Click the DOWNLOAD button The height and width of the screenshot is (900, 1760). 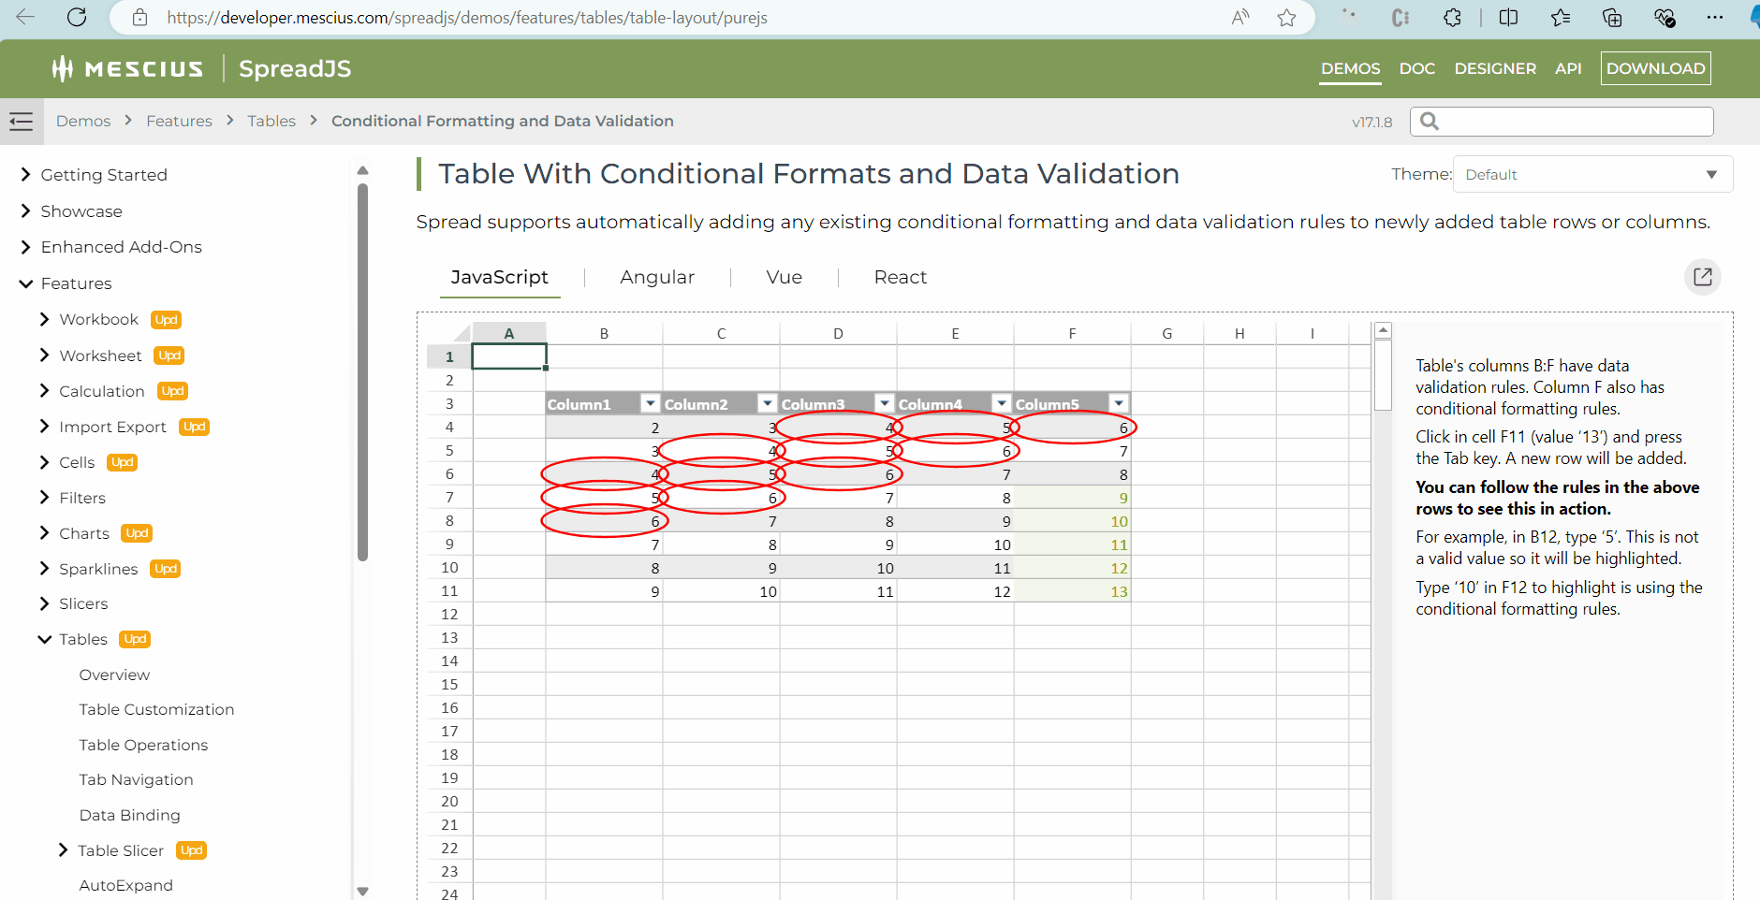1655,68
